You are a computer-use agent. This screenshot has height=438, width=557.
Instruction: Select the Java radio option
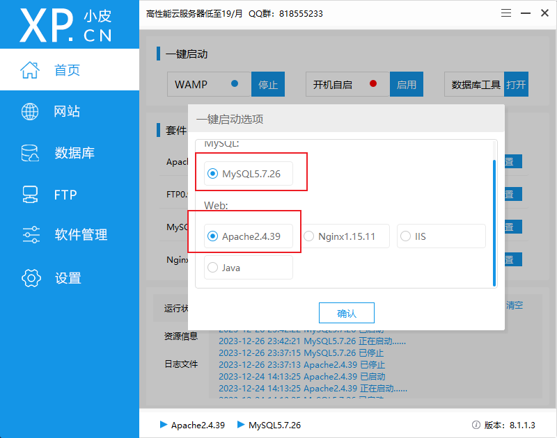tap(249, 267)
